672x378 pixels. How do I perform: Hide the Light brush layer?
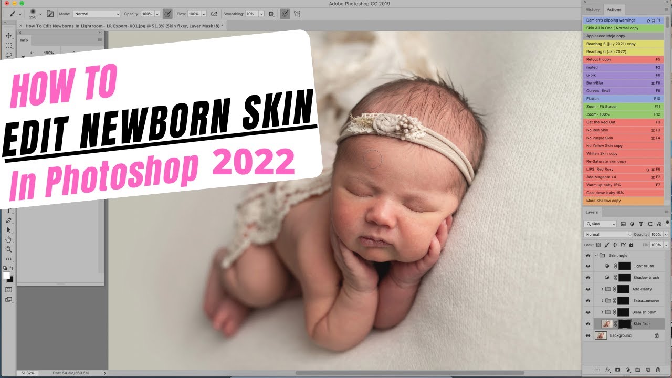pos(588,266)
